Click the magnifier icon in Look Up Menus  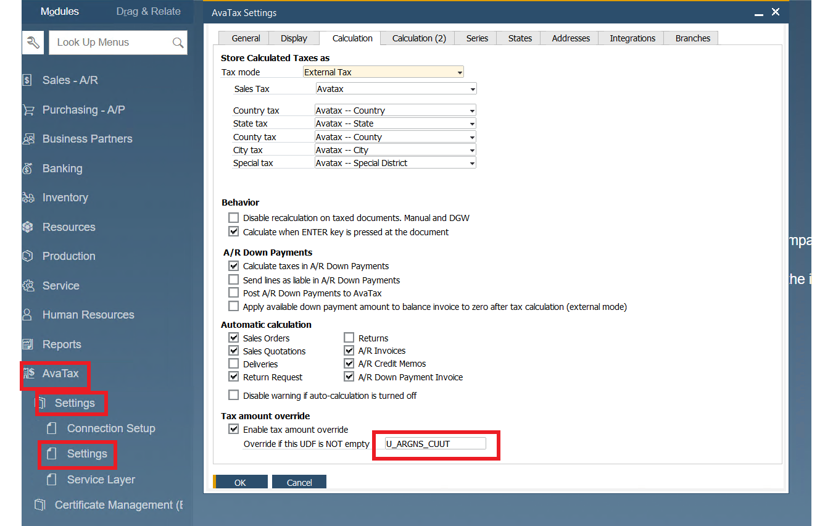click(178, 43)
